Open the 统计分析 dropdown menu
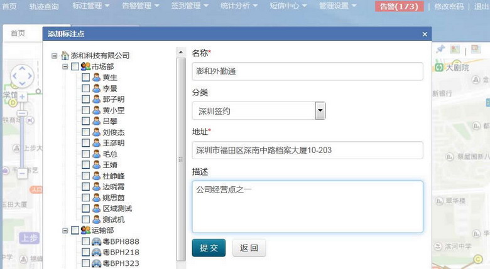This screenshot has width=490, height=269. point(239,6)
